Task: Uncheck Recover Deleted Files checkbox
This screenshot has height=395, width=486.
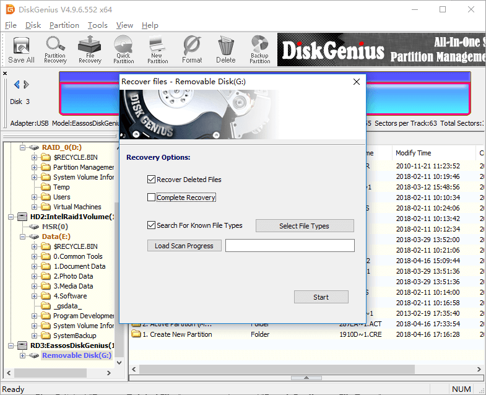Action: click(x=152, y=180)
